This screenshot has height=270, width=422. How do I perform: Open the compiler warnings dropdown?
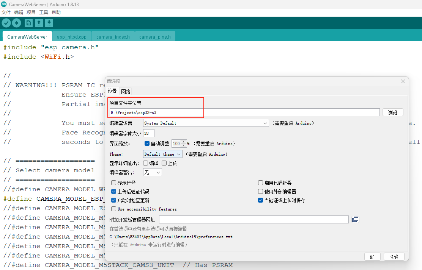[x=152, y=172]
